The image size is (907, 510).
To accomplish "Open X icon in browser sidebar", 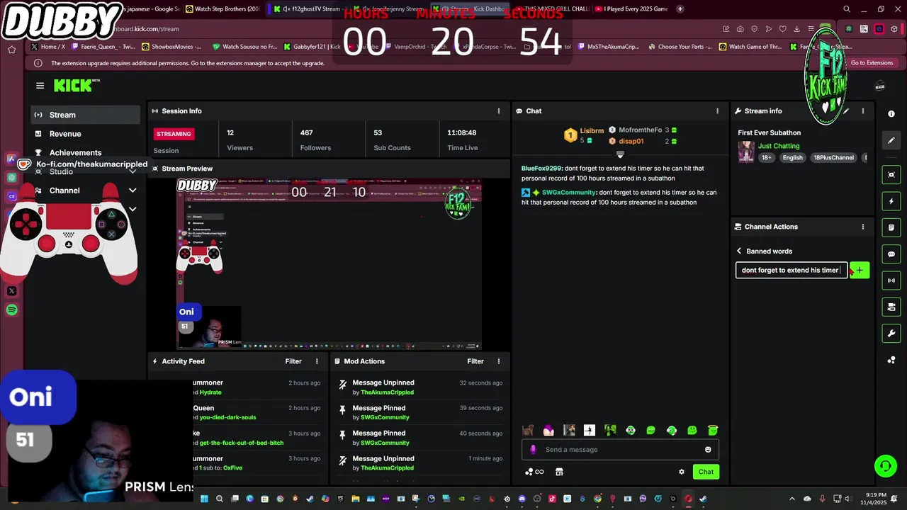I will pyautogui.click(x=11, y=290).
